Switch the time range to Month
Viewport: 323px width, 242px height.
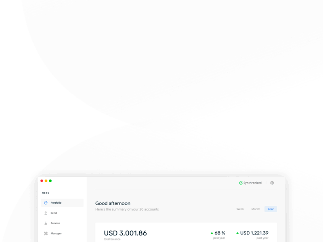256,209
